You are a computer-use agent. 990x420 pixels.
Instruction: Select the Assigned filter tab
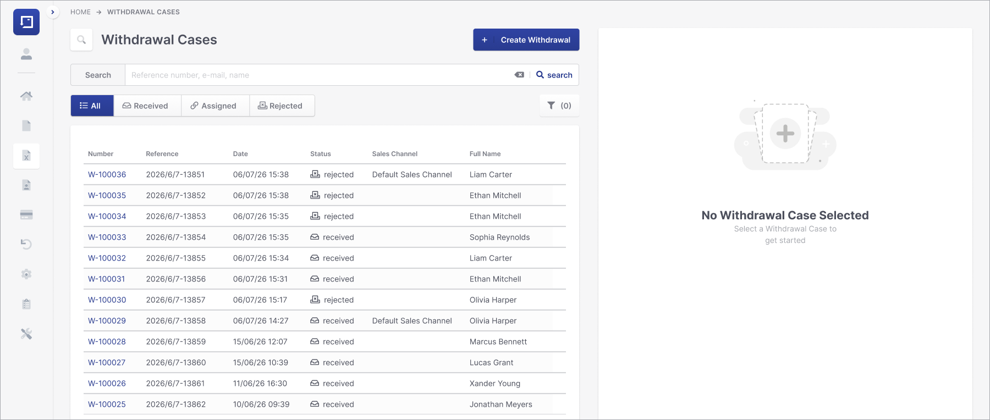pos(215,106)
